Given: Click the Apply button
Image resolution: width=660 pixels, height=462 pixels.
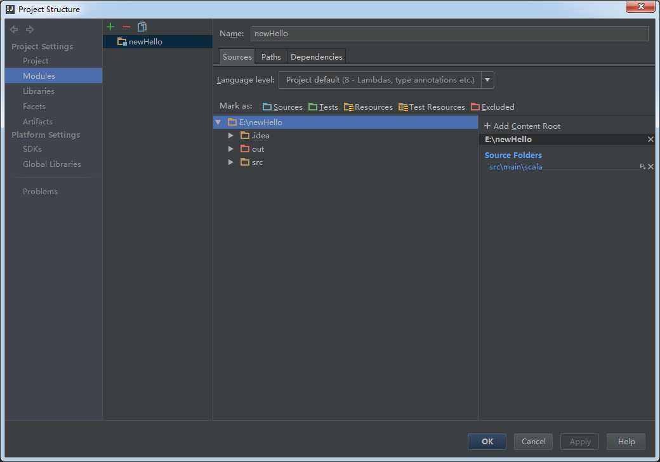Looking at the screenshot, I should (x=579, y=442).
